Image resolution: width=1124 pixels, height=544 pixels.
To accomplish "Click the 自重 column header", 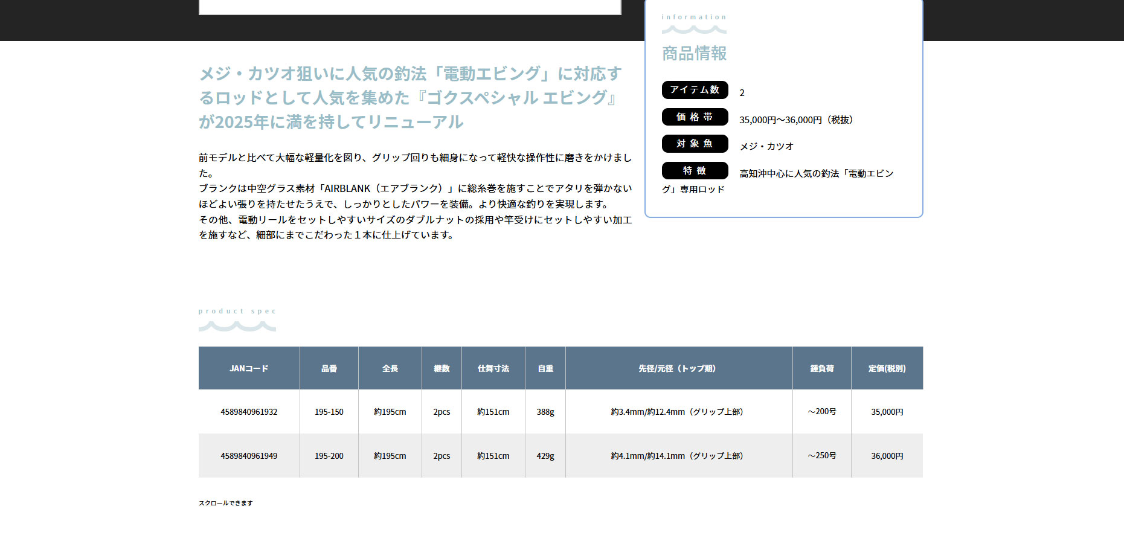I will (x=545, y=368).
